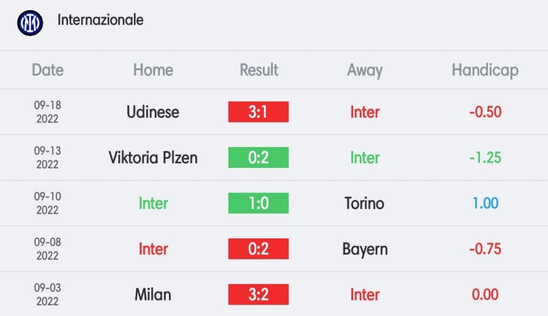Click the green 1:0 Torino match result
The image size is (548, 316).
[258, 203]
